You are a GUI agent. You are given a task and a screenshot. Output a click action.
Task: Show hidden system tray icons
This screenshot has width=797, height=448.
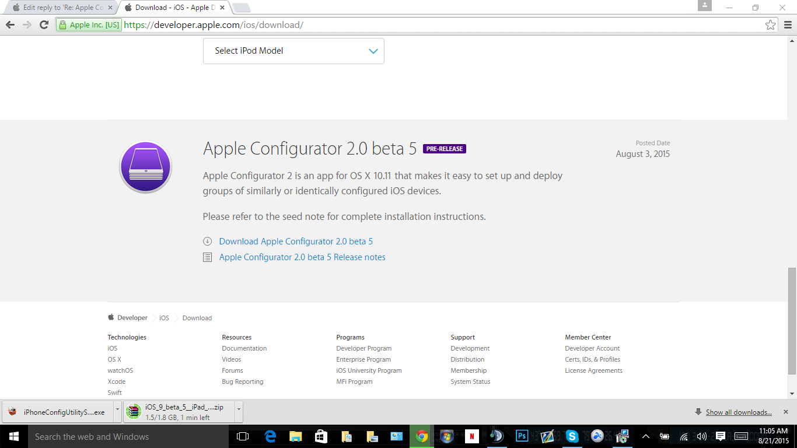tap(646, 436)
